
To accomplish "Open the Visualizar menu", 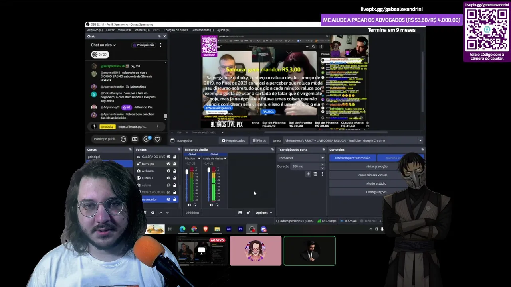I will [x=125, y=30].
